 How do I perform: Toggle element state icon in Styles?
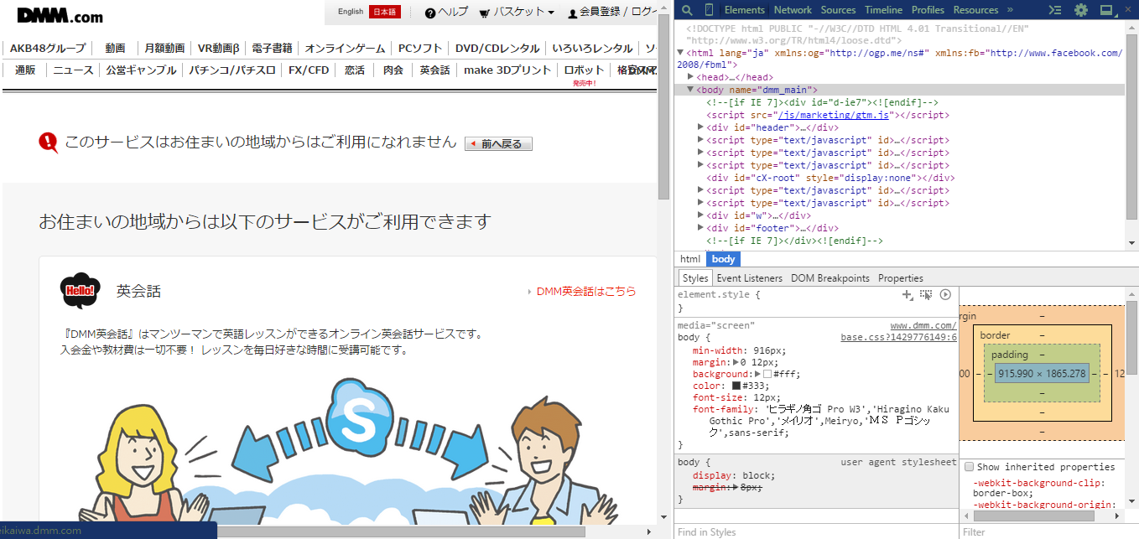click(x=926, y=294)
